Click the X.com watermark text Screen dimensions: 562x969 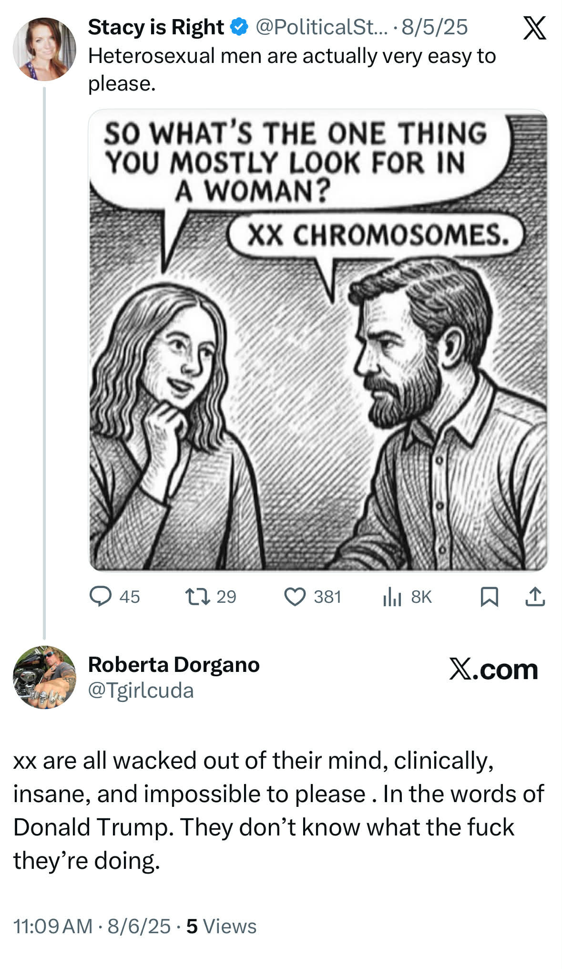pos(493,670)
